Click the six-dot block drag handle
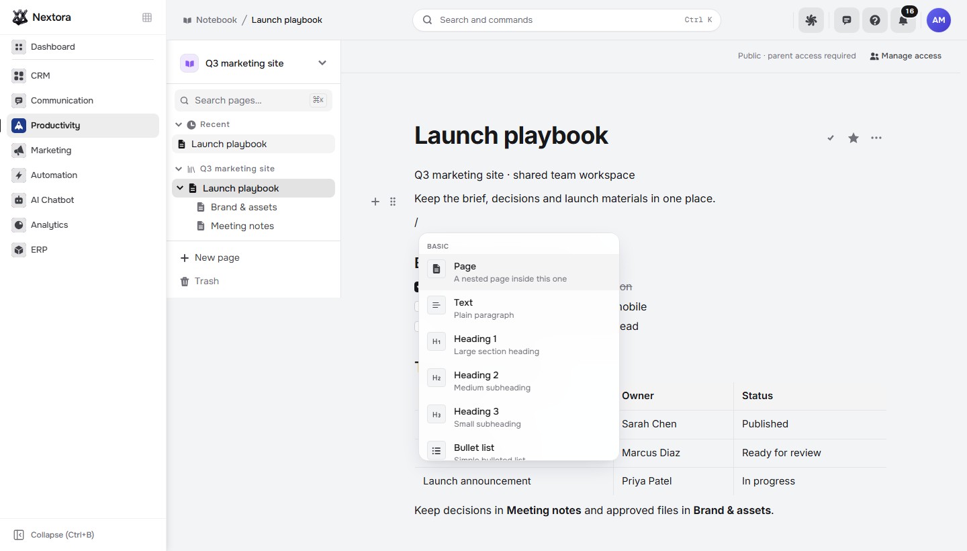 click(x=393, y=202)
